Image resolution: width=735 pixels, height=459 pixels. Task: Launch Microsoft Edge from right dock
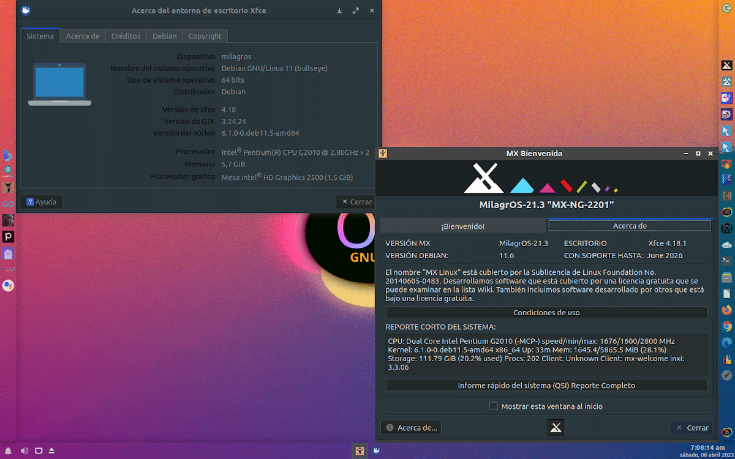pyautogui.click(x=727, y=343)
